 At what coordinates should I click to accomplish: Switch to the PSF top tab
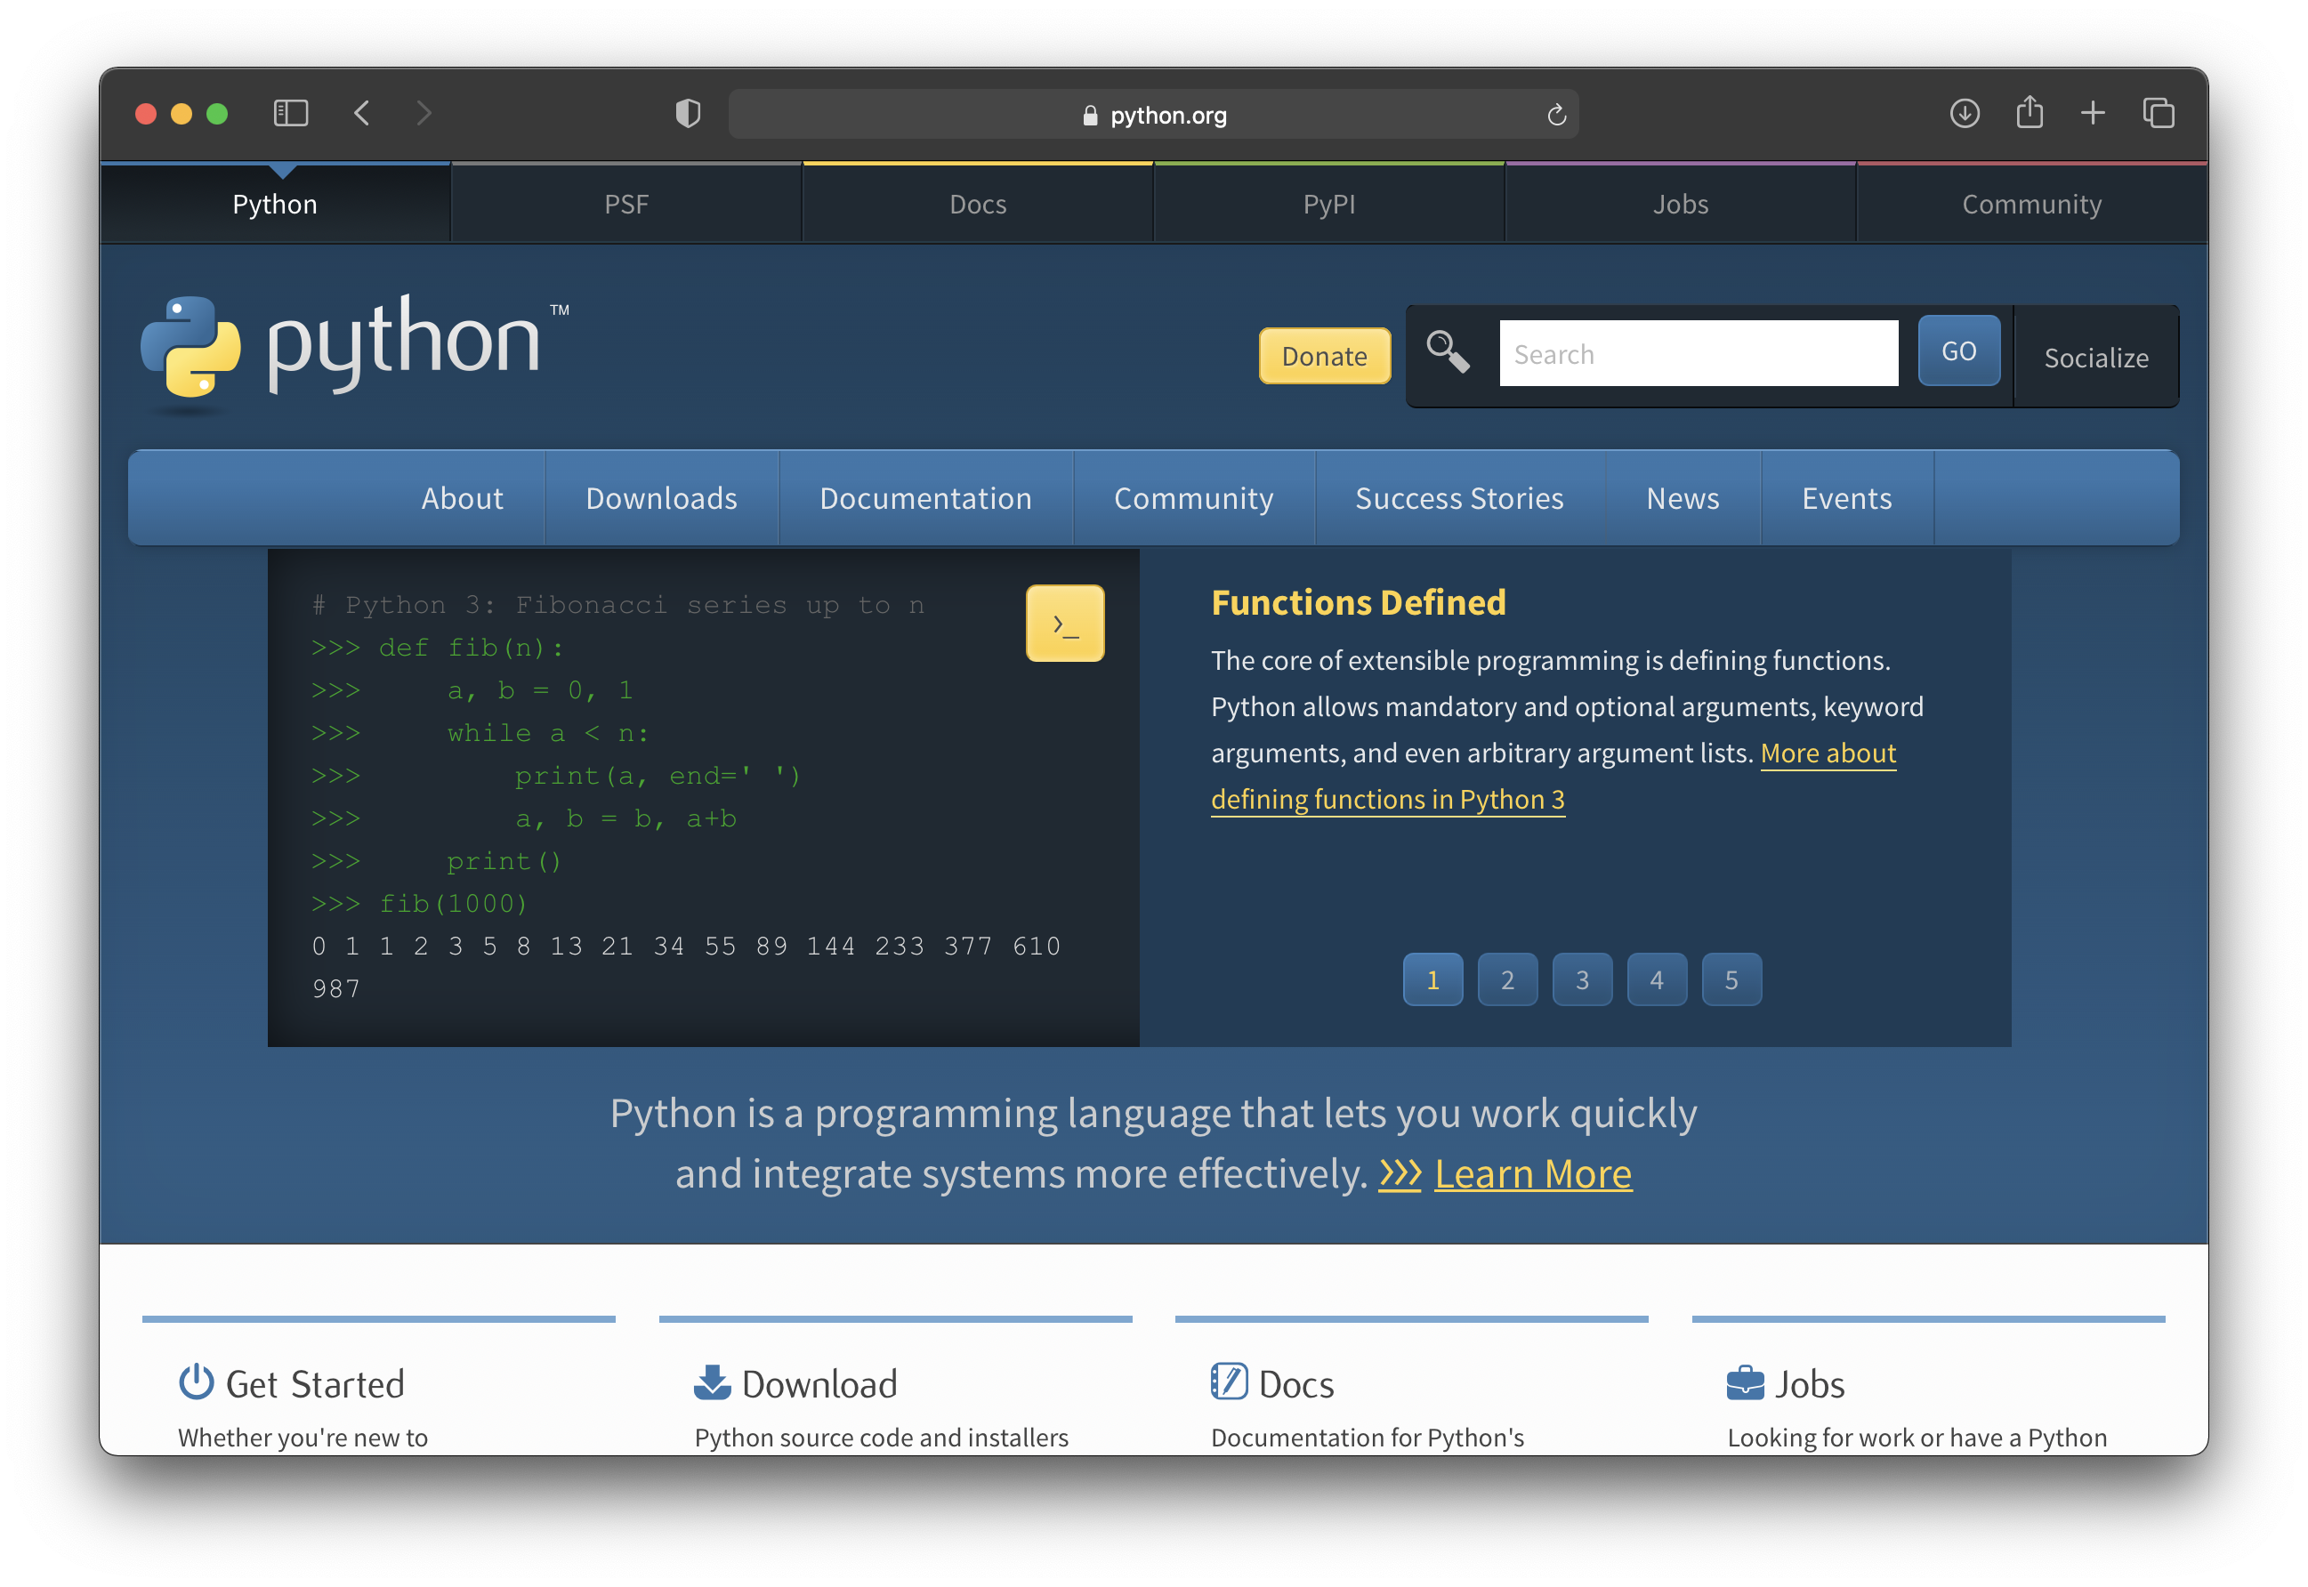click(626, 204)
